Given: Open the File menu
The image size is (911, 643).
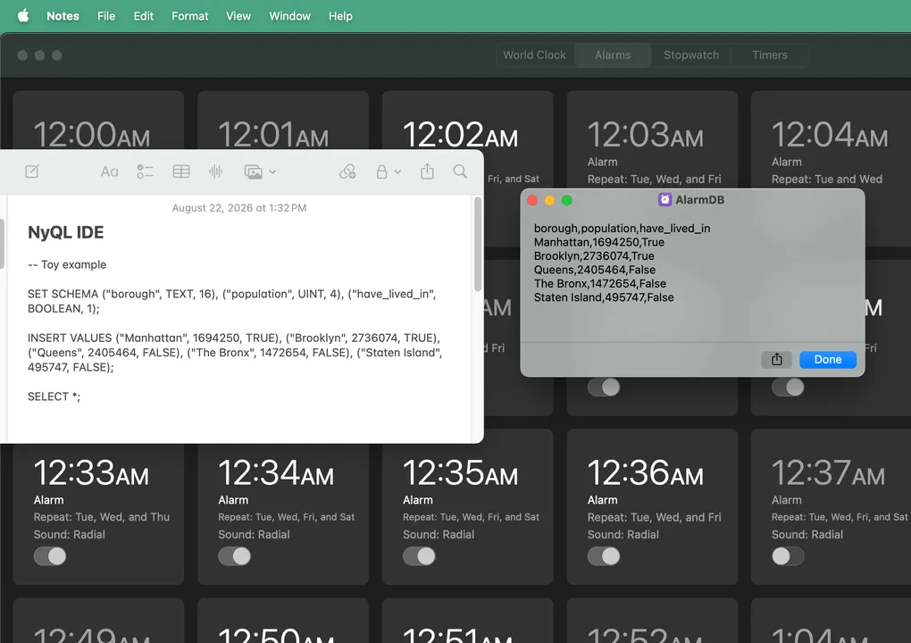Looking at the screenshot, I should 106,16.
